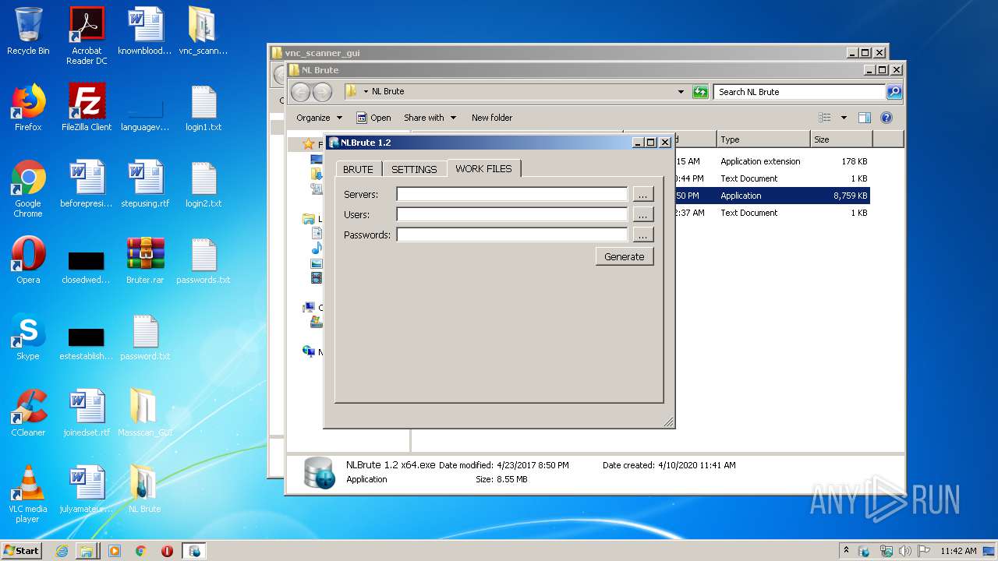This screenshot has width=998, height=561.
Task: Sort files by Size column
Action: tap(841, 139)
